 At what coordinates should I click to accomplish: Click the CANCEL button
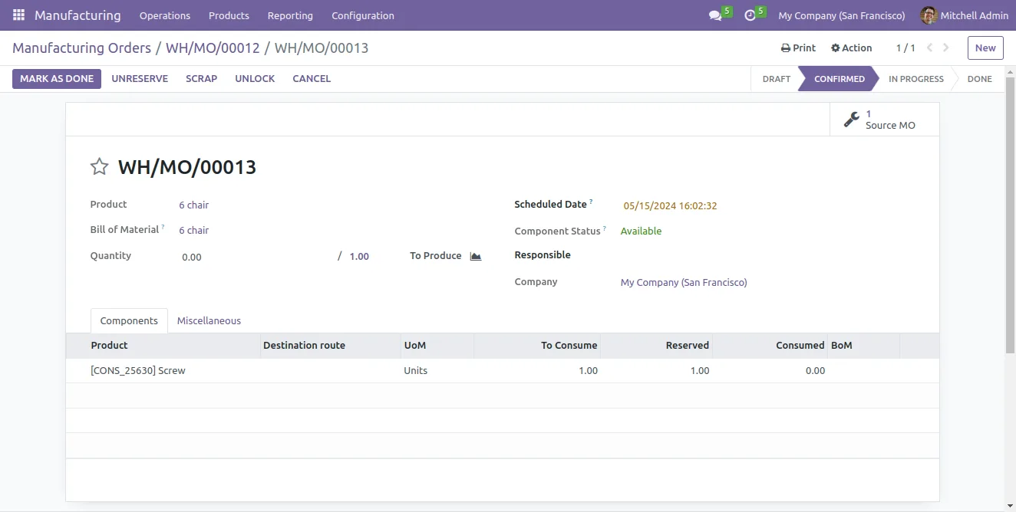pos(312,79)
